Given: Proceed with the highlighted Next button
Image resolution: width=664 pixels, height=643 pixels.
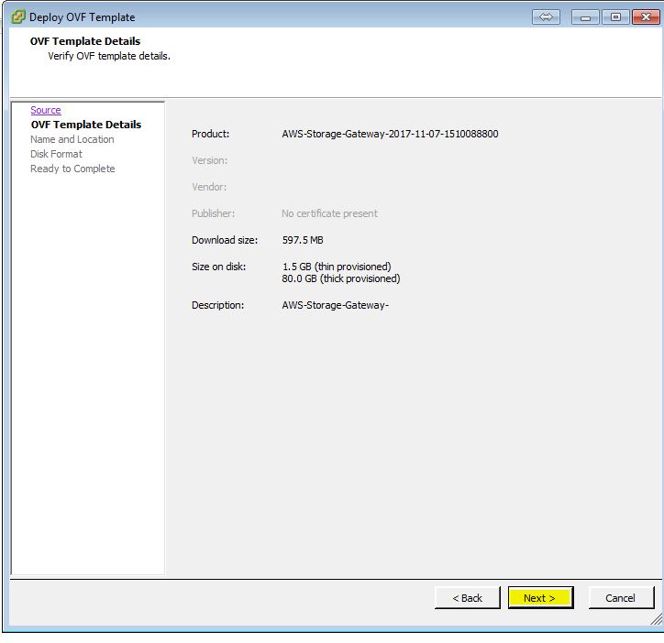Looking at the screenshot, I should pyautogui.click(x=540, y=598).
